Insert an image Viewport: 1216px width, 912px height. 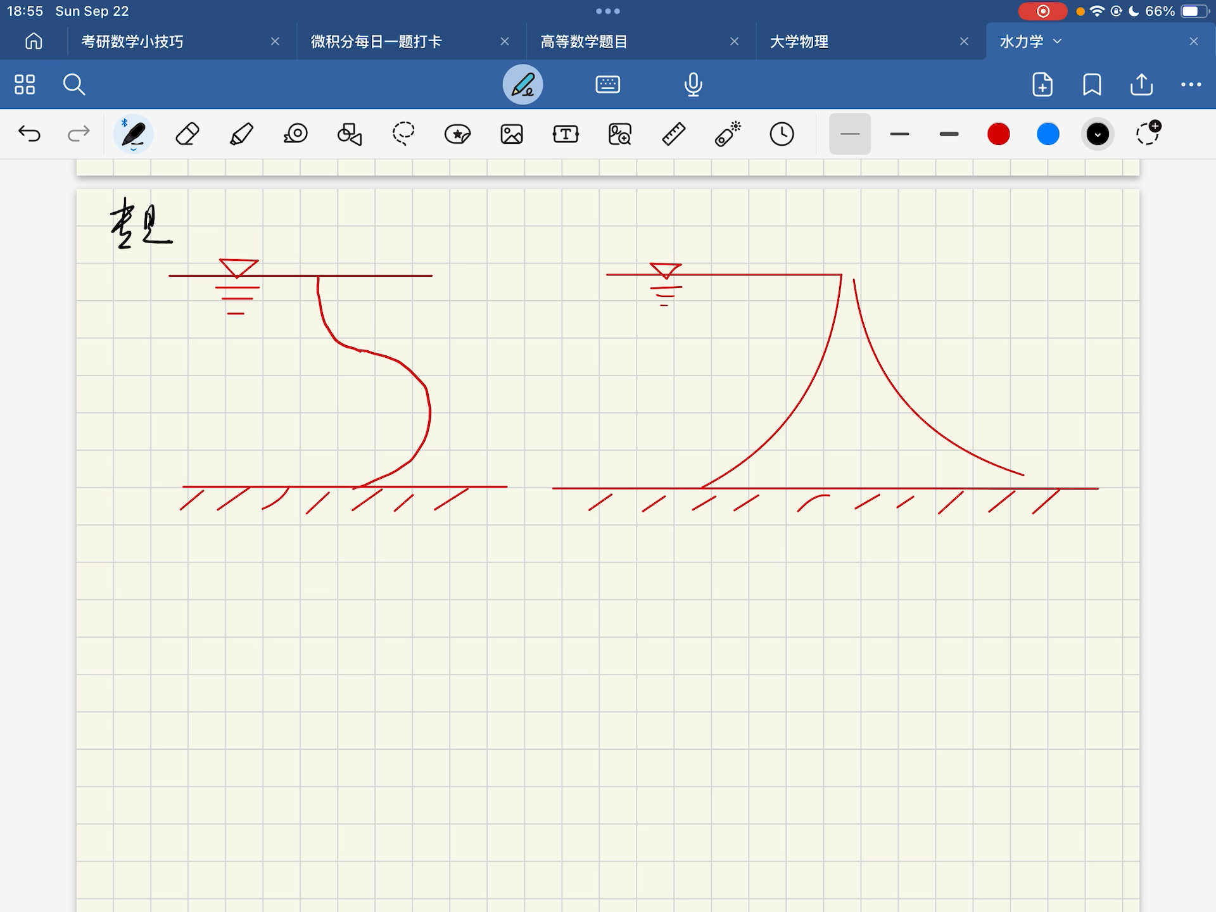pos(512,134)
